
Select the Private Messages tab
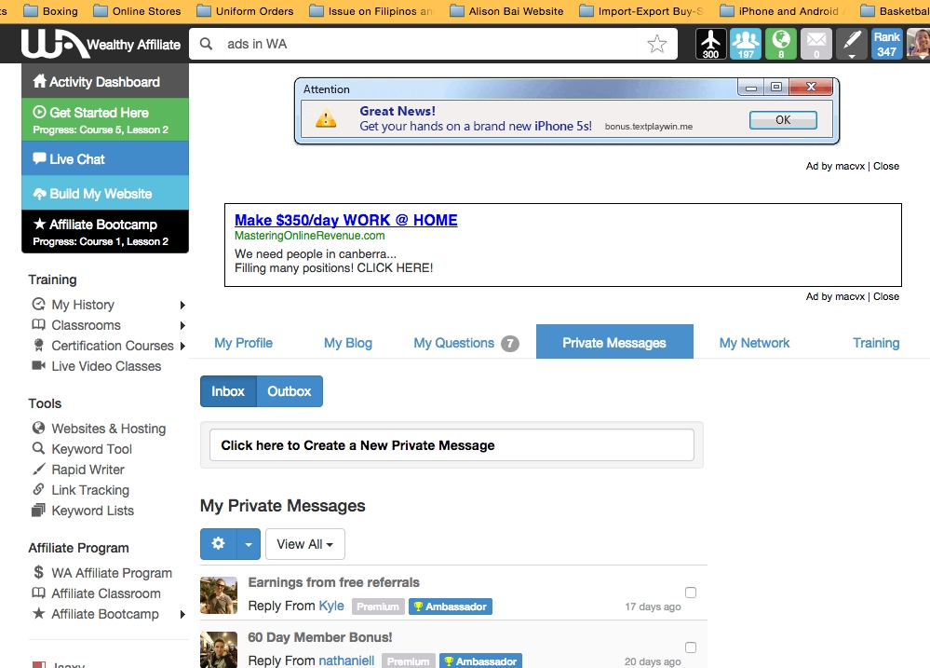(x=614, y=341)
